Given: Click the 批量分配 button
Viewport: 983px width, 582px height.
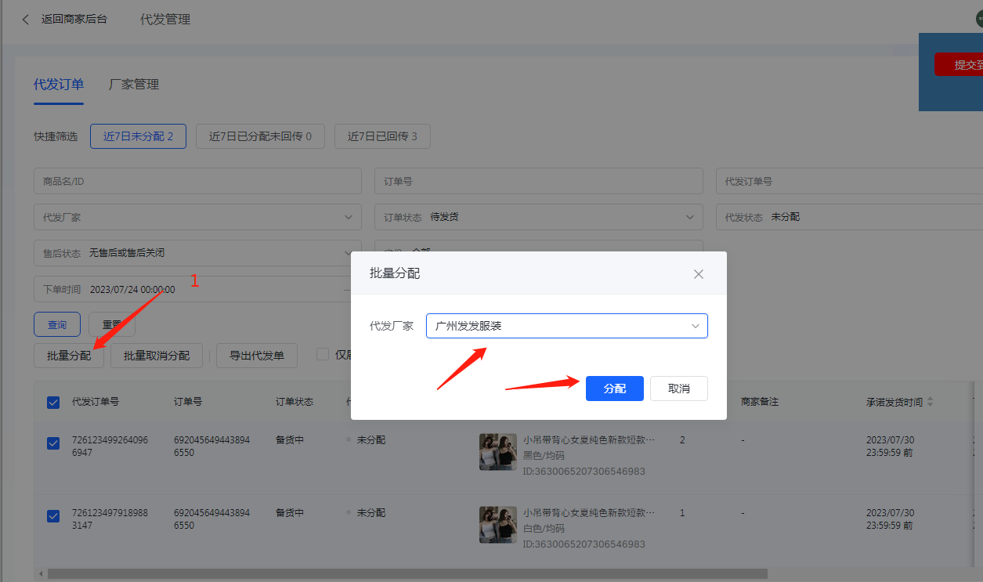Looking at the screenshot, I should click(69, 356).
